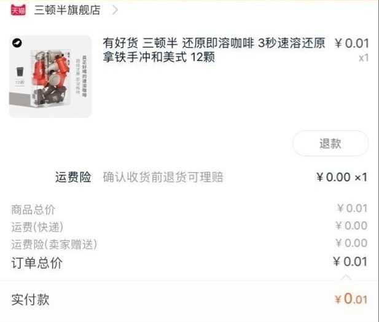
Task: Open the 三顿半旗舰店 store page
Action: (x=67, y=10)
